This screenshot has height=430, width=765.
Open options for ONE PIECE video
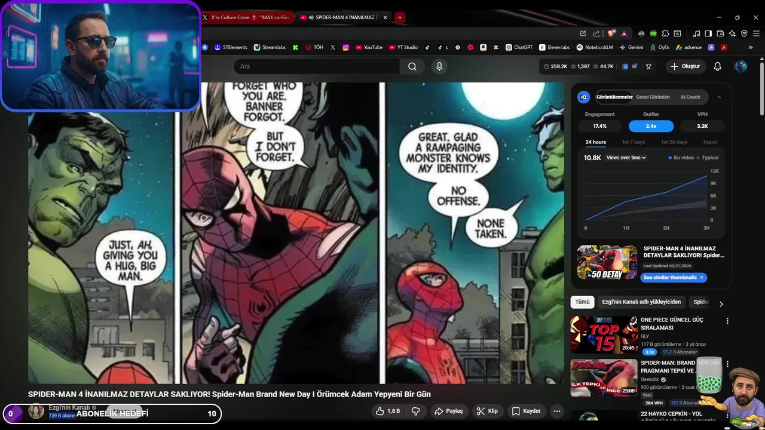727,321
